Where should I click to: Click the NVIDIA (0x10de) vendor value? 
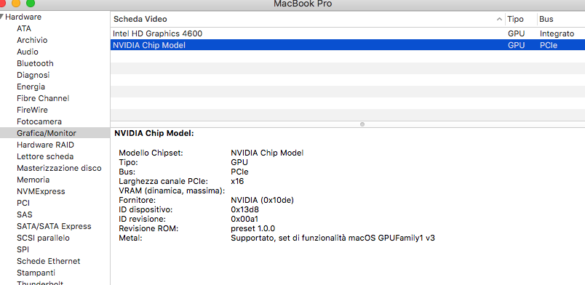click(262, 200)
